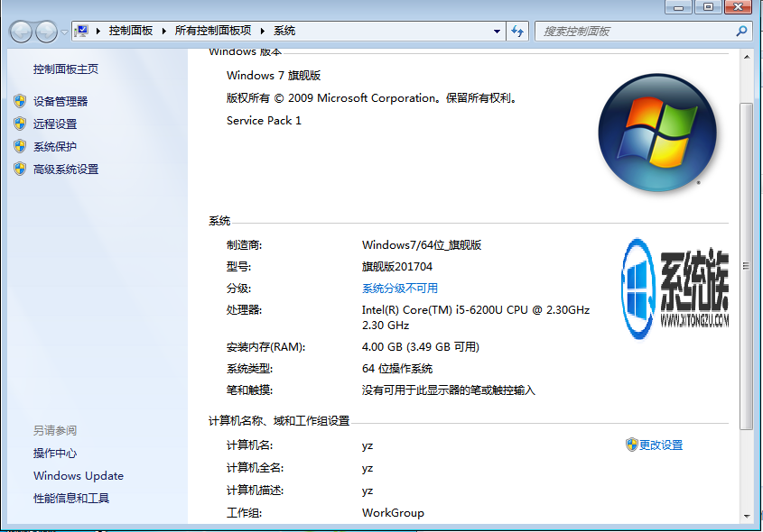Click the refresh button beside the address bar
763x532 pixels.
tap(517, 31)
